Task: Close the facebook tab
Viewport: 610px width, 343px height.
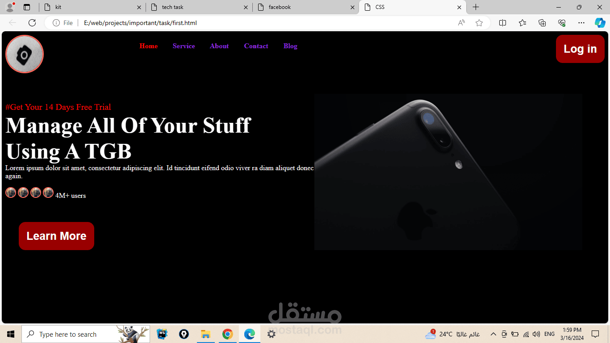Action: (x=352, y=7)
